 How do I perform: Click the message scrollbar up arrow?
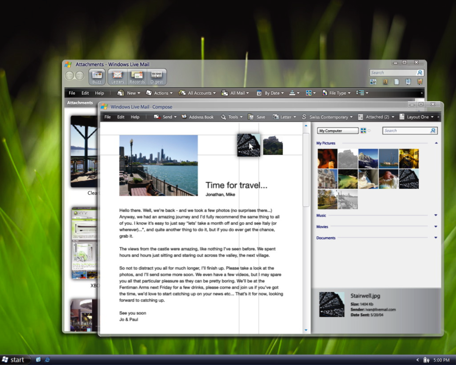pos(306,126)
